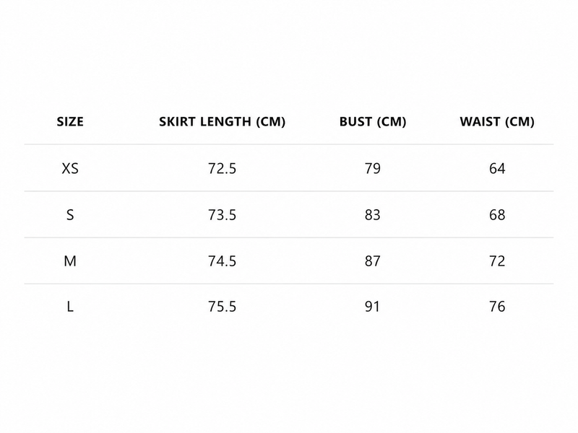
Task: Click the bust value 87
Action: click(372, 261)
